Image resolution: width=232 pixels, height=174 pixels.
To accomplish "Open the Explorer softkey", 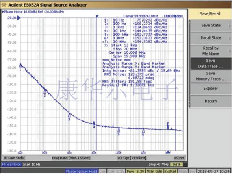I will (x=211, y=89).
